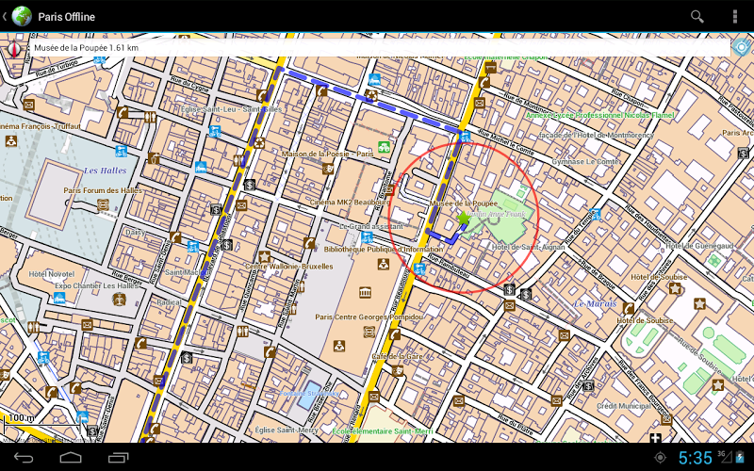The width and height of the screenshot is (754, 471).
Task: Tap bike rental icon on Rue du Temple
Action: [x=595, y=215]
